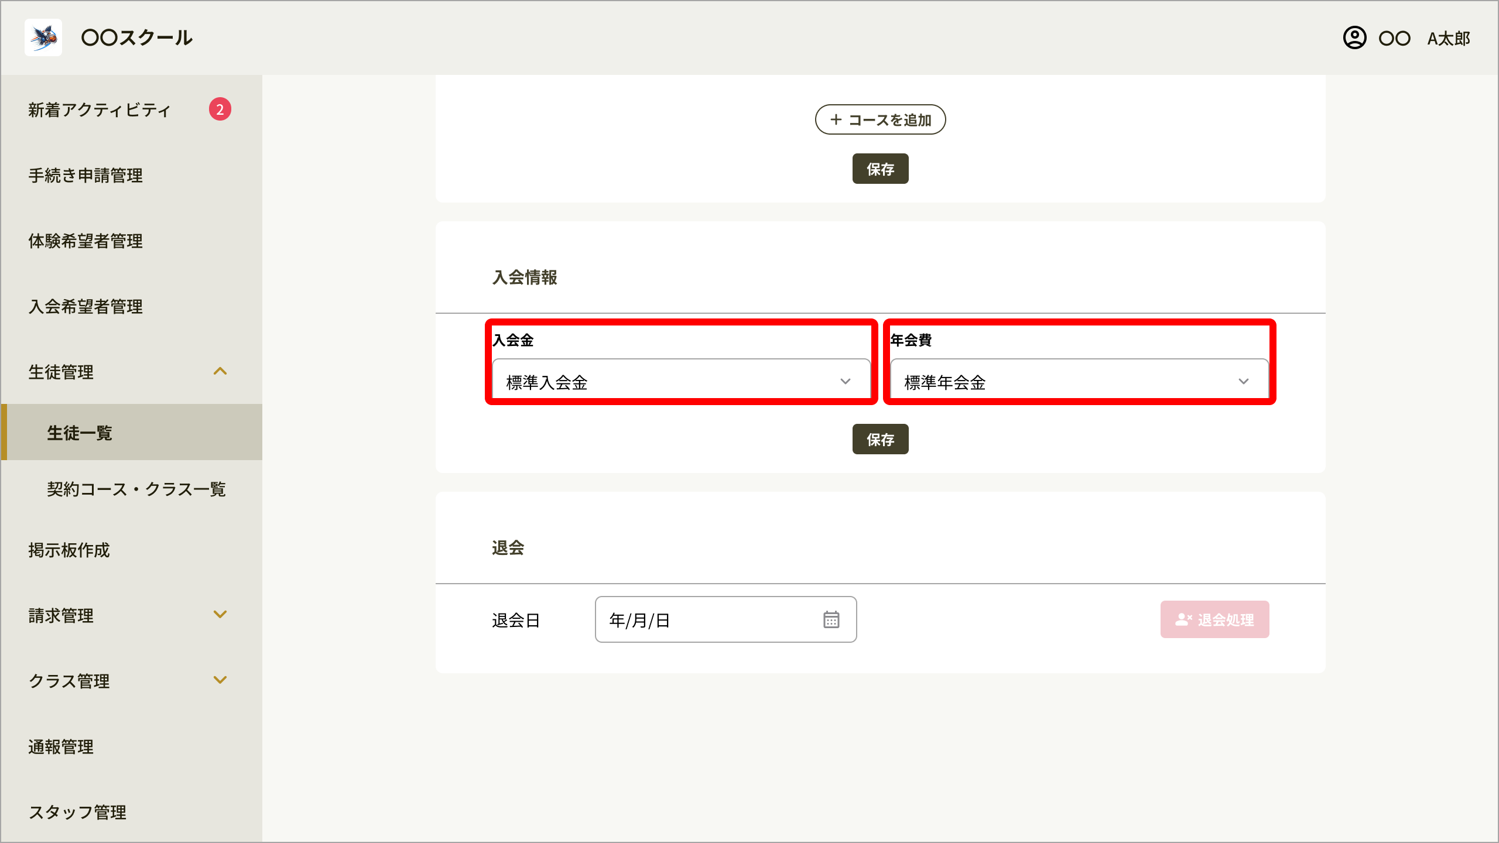Expand the 請求管理 menu chevron
This screenshot has width=1499, height=843.
(x=220, y=615)
